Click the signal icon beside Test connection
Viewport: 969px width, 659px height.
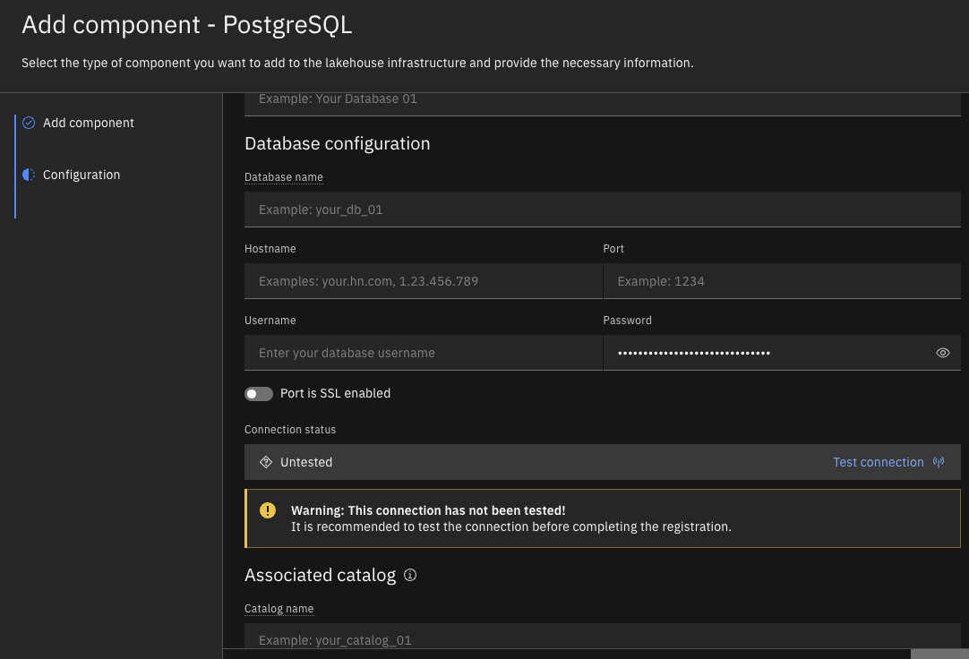pyautogui.click(x=938, y=461)
